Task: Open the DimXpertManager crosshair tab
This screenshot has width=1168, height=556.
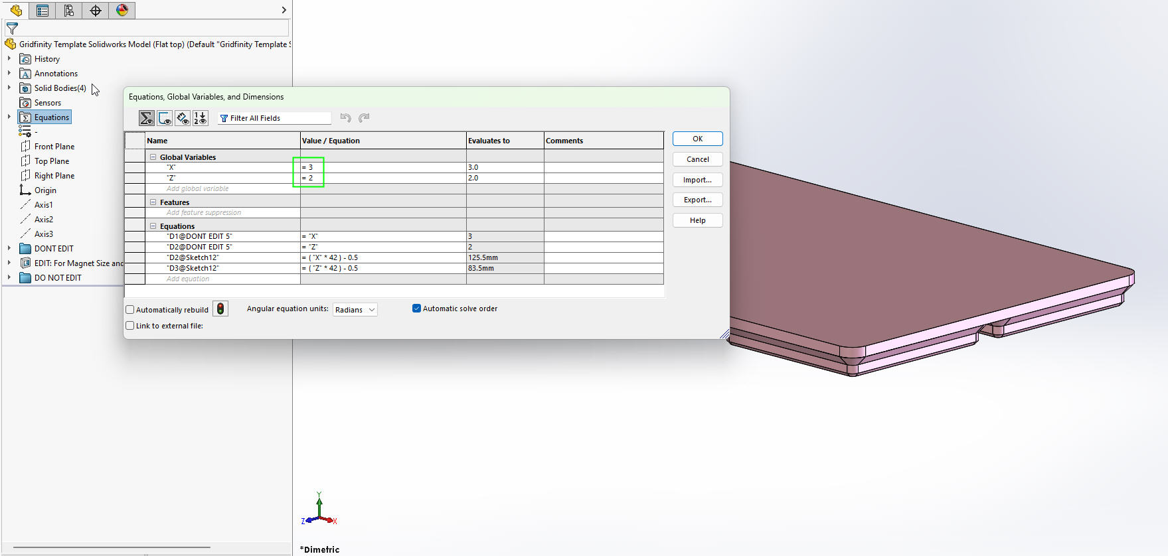Action: pos(96,10)
